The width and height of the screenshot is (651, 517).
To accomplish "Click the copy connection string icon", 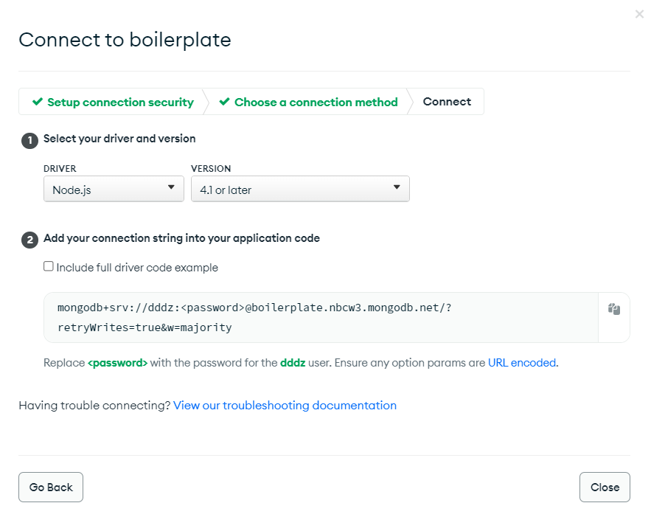I will 614,310.
